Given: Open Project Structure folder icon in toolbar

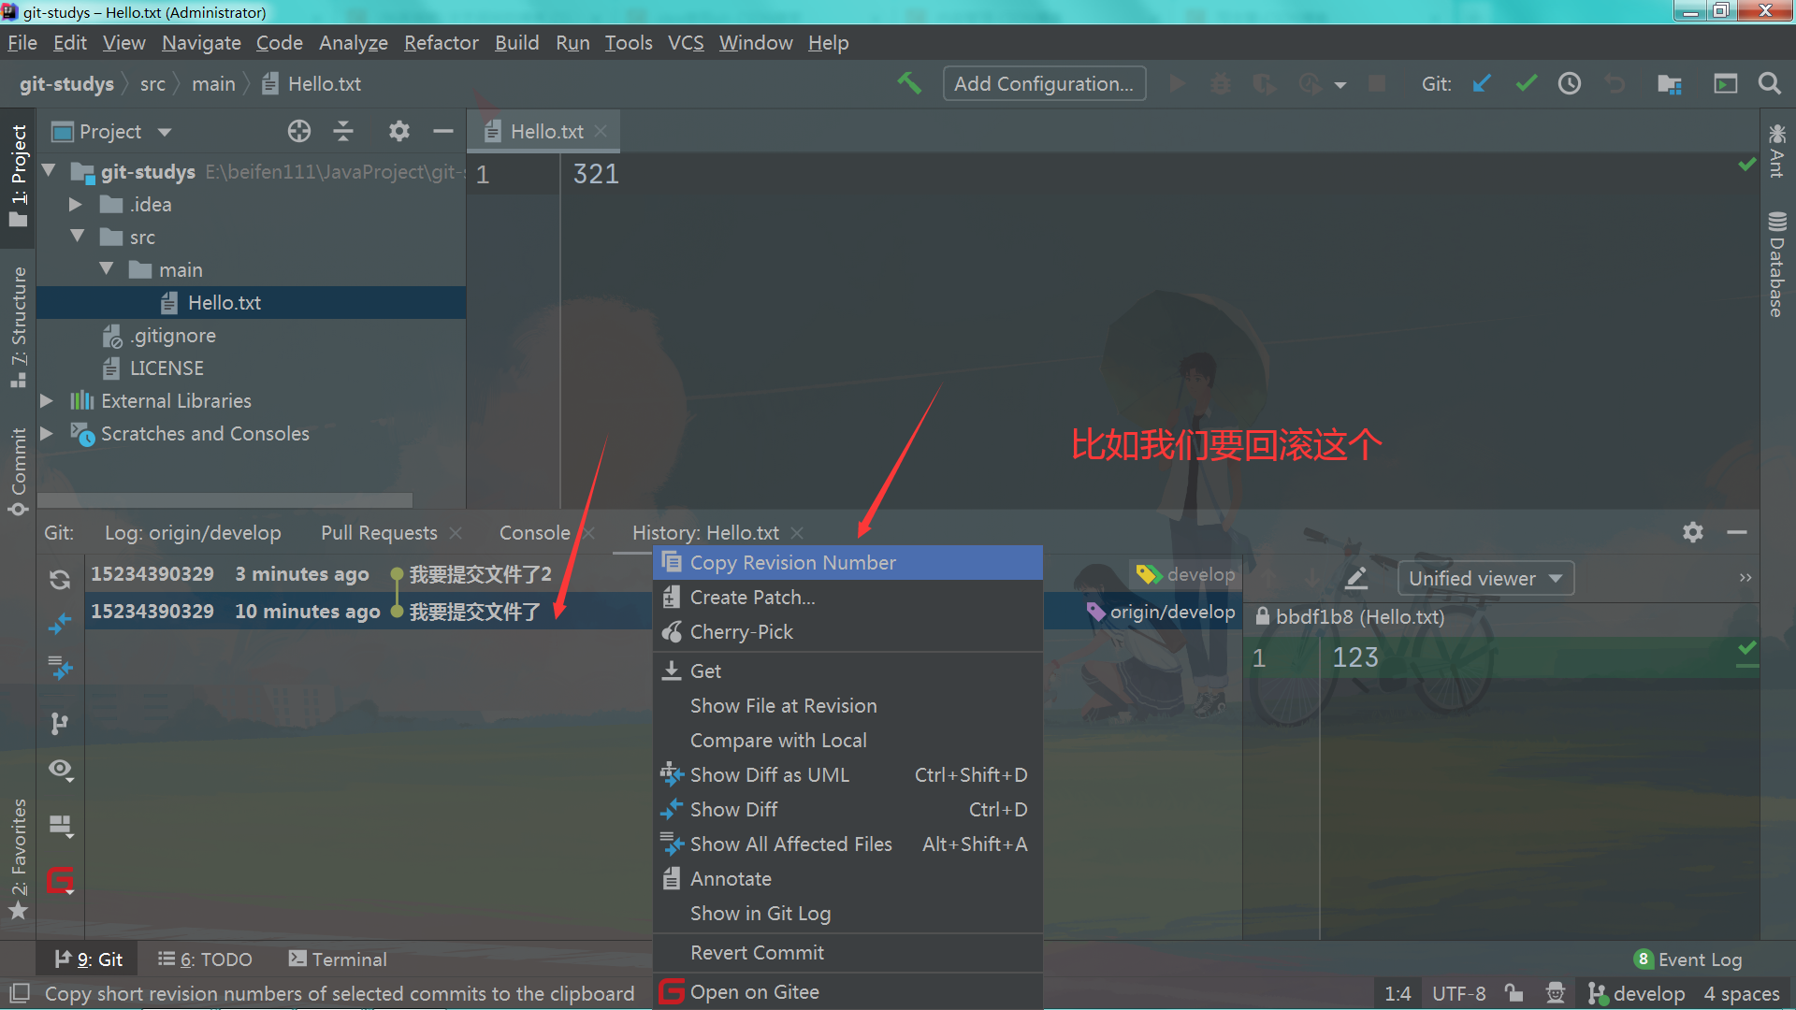Looking at the screenshot, I should (1670, 83).
